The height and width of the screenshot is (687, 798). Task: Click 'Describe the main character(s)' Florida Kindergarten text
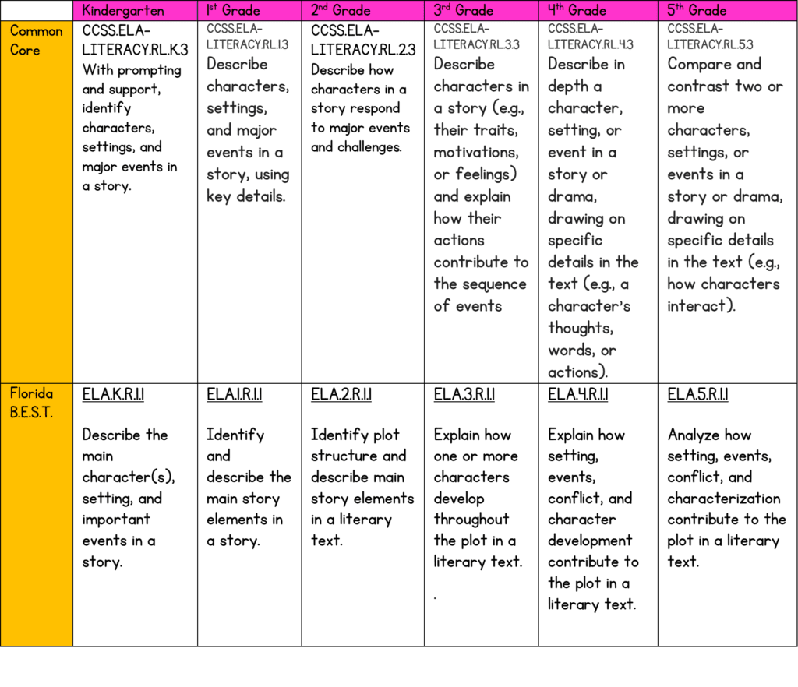pyautogui.click(x=129, y=456)
